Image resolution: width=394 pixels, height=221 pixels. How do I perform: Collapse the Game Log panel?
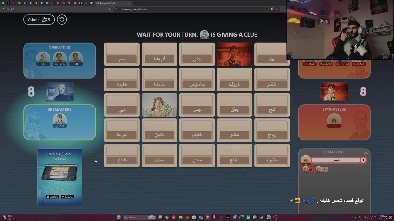[x=366, y=153]
